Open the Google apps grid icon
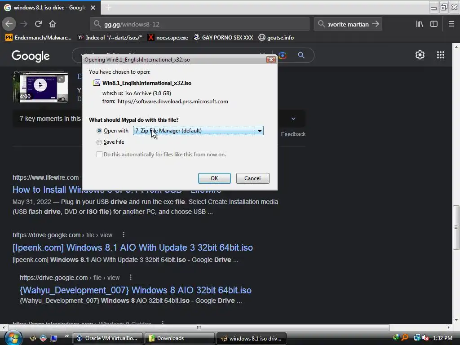The width and height of the screenshot is (460, 345). (440, 55)
